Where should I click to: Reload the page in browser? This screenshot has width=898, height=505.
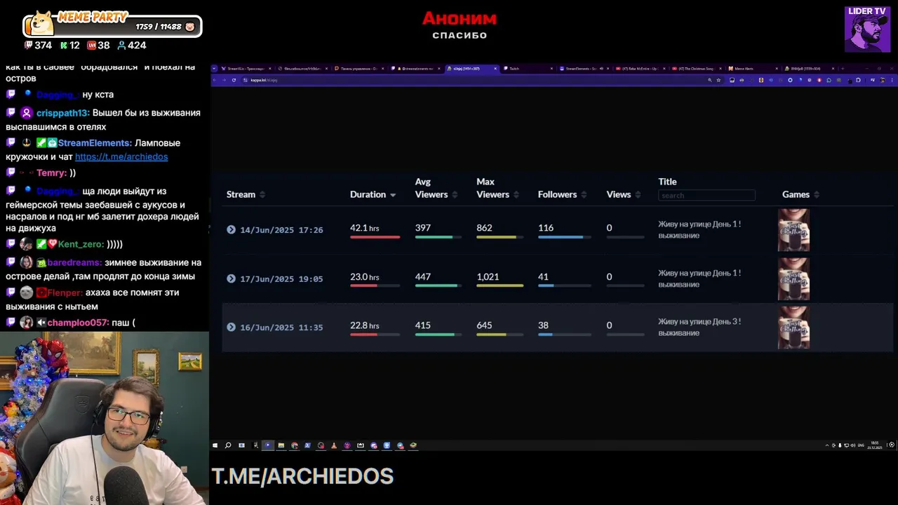[234, 80]
